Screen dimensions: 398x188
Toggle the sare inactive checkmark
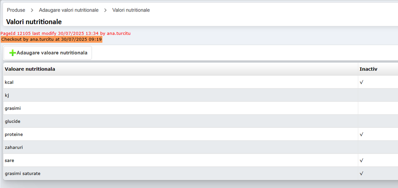tap(362, 160)
